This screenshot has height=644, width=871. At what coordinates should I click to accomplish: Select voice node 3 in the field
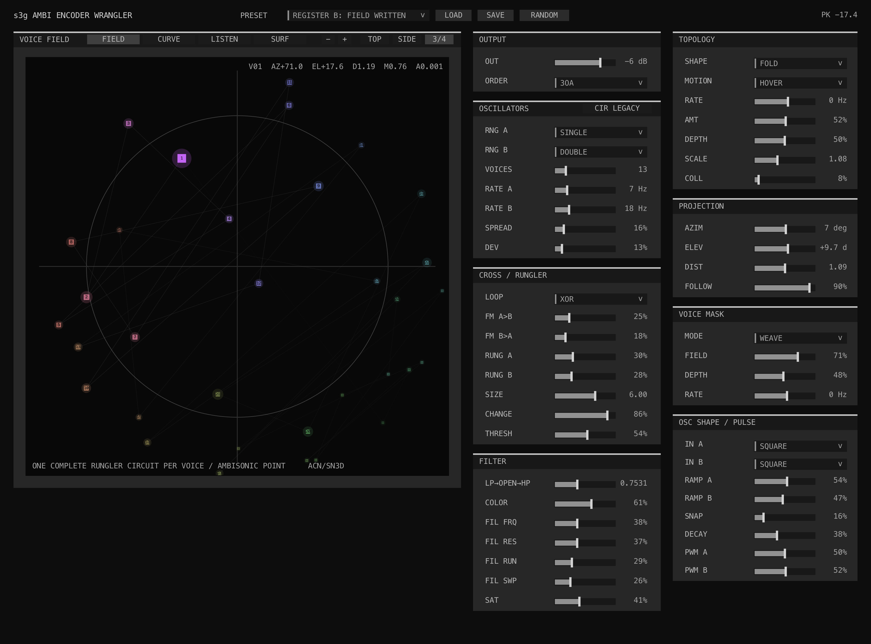tap(128, 123)
